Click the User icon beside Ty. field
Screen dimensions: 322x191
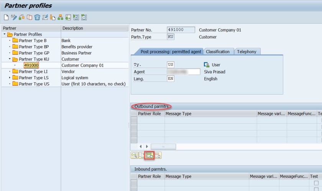[207, 65]
